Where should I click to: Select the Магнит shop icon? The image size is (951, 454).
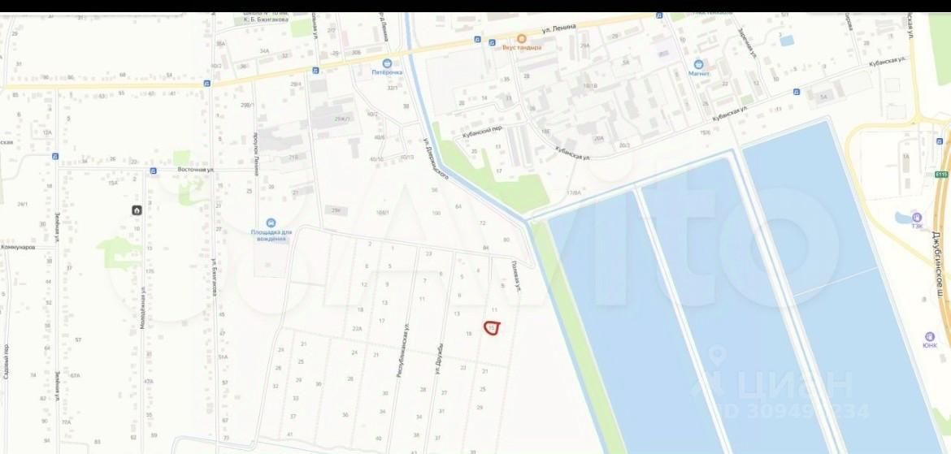pos(699,63)
